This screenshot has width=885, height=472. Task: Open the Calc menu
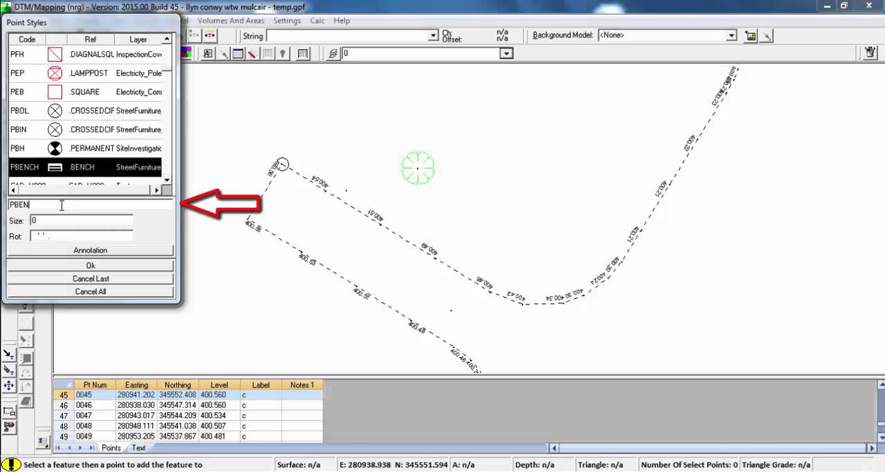tap(317, 21)
